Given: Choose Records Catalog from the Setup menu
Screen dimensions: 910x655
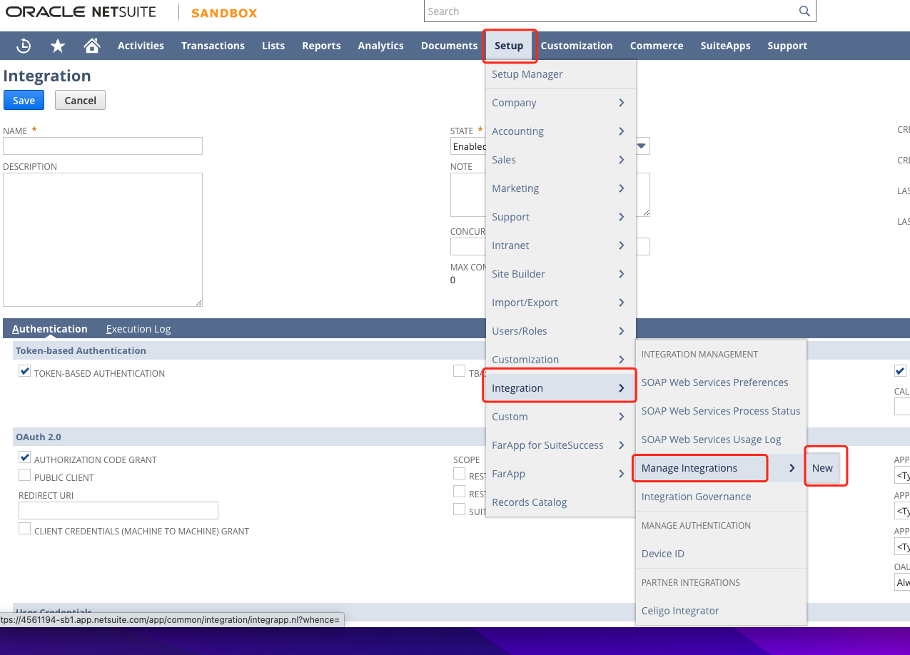Looking at the screenshot, I should [x=560, y=502].
